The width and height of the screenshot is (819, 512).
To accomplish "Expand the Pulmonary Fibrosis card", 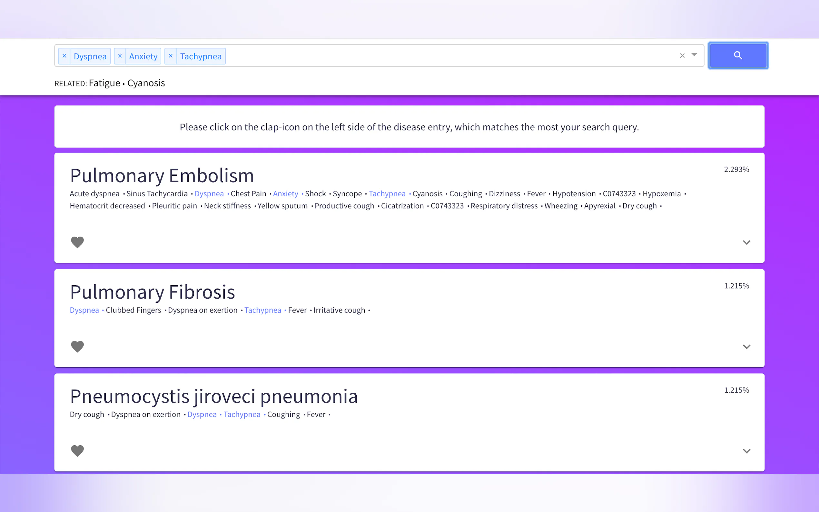I will (746, 347).
